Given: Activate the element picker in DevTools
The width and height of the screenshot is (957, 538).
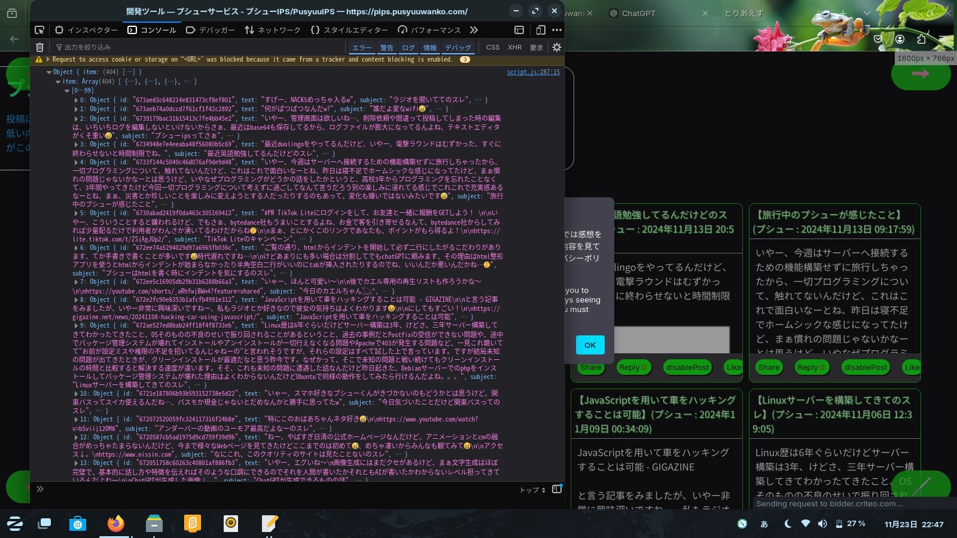Looking at the screenshot, I should pos(39,30).
